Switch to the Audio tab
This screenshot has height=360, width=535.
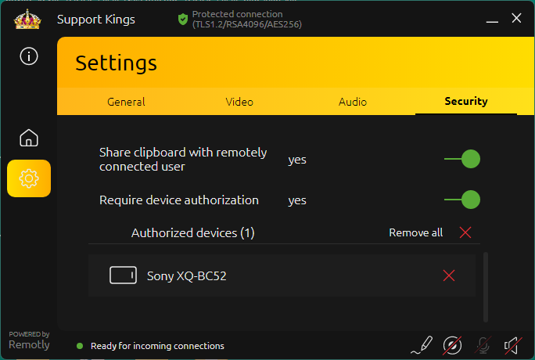click(353, 102)
